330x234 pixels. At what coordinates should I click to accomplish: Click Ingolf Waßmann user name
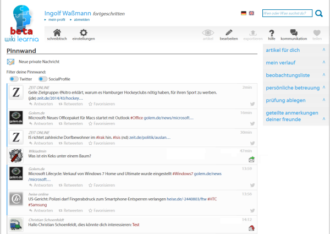point(68,13)
